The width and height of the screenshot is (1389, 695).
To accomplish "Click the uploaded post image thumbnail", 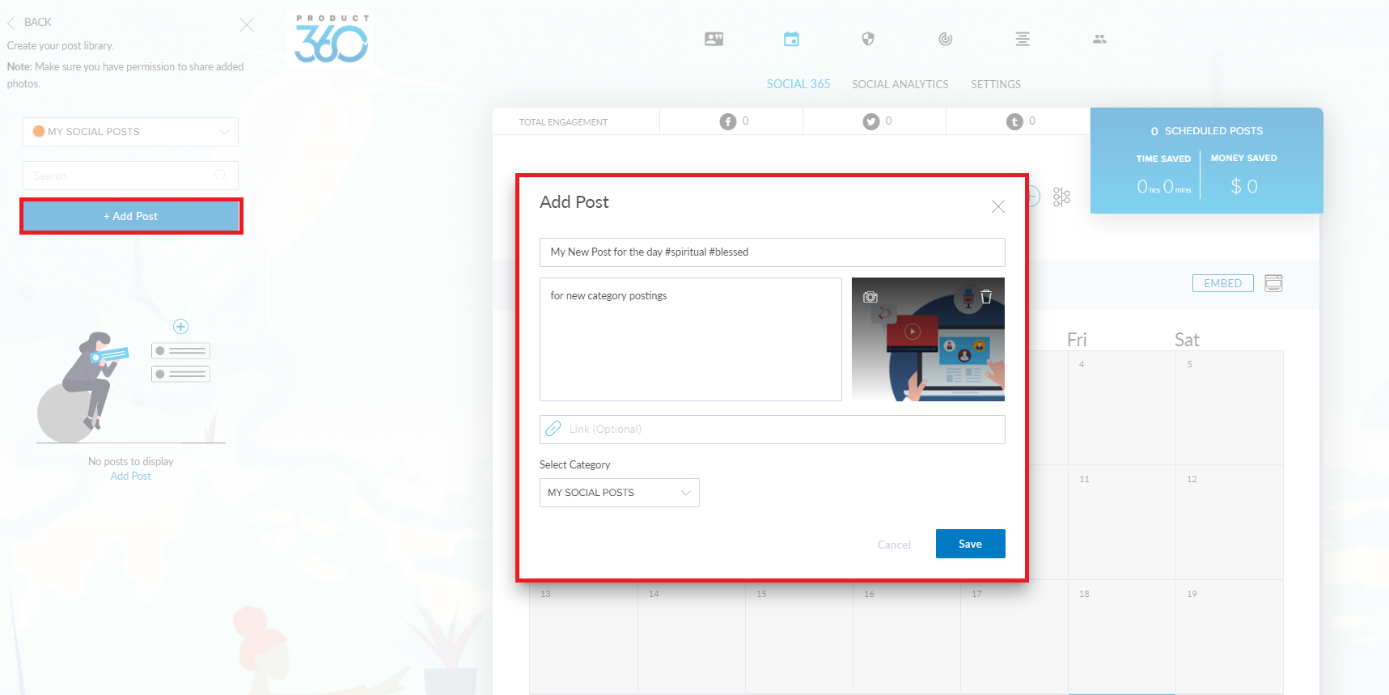I will click(928, 339).
